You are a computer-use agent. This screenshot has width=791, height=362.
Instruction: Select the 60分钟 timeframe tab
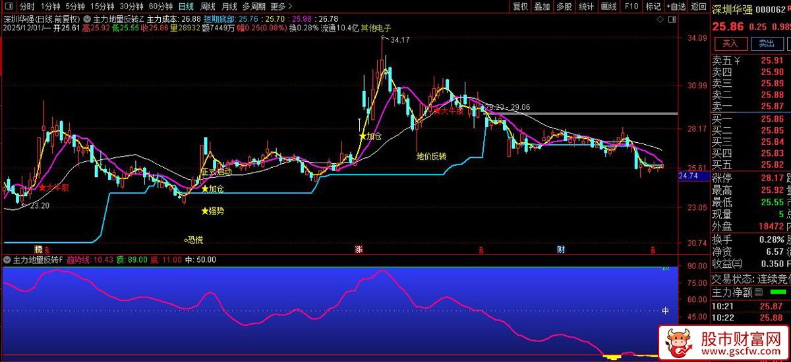click(x=161, y=7)
